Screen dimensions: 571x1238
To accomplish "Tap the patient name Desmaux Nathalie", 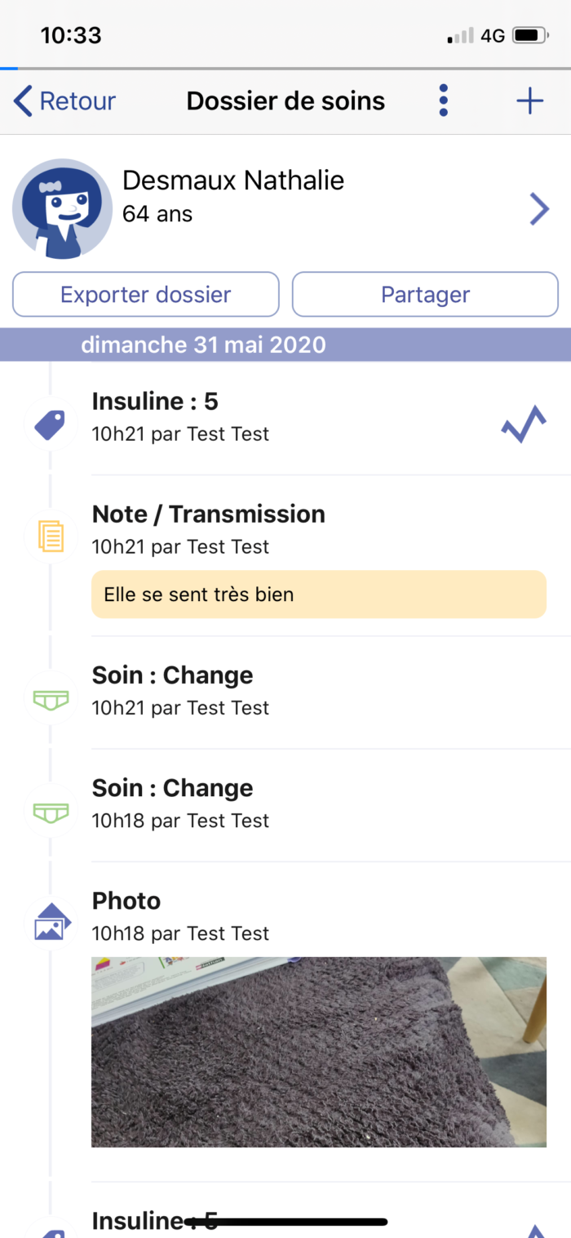I will click(233, 180).
